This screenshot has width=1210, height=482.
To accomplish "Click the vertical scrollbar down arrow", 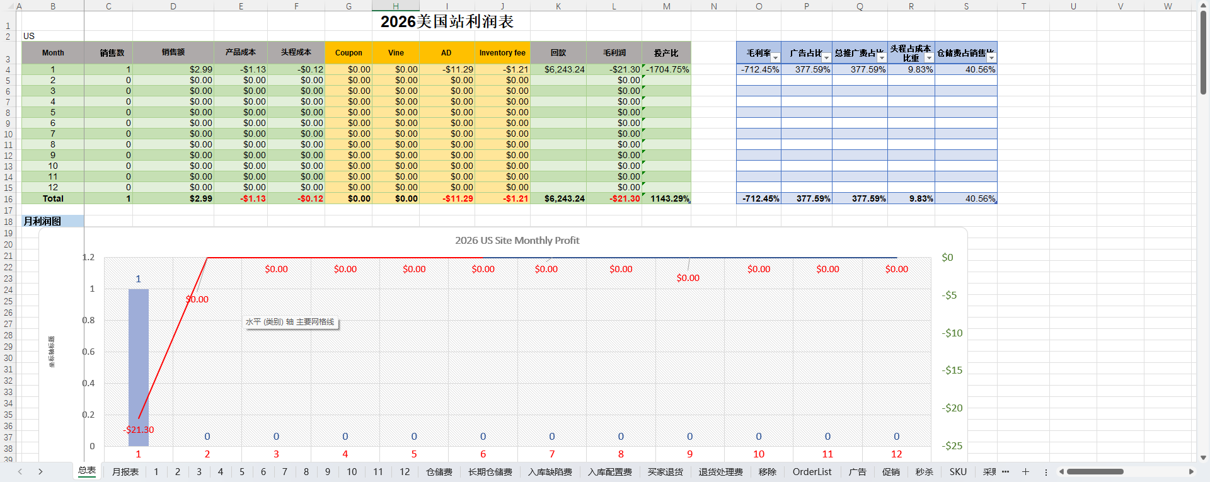I will (x=1203, y=458).
